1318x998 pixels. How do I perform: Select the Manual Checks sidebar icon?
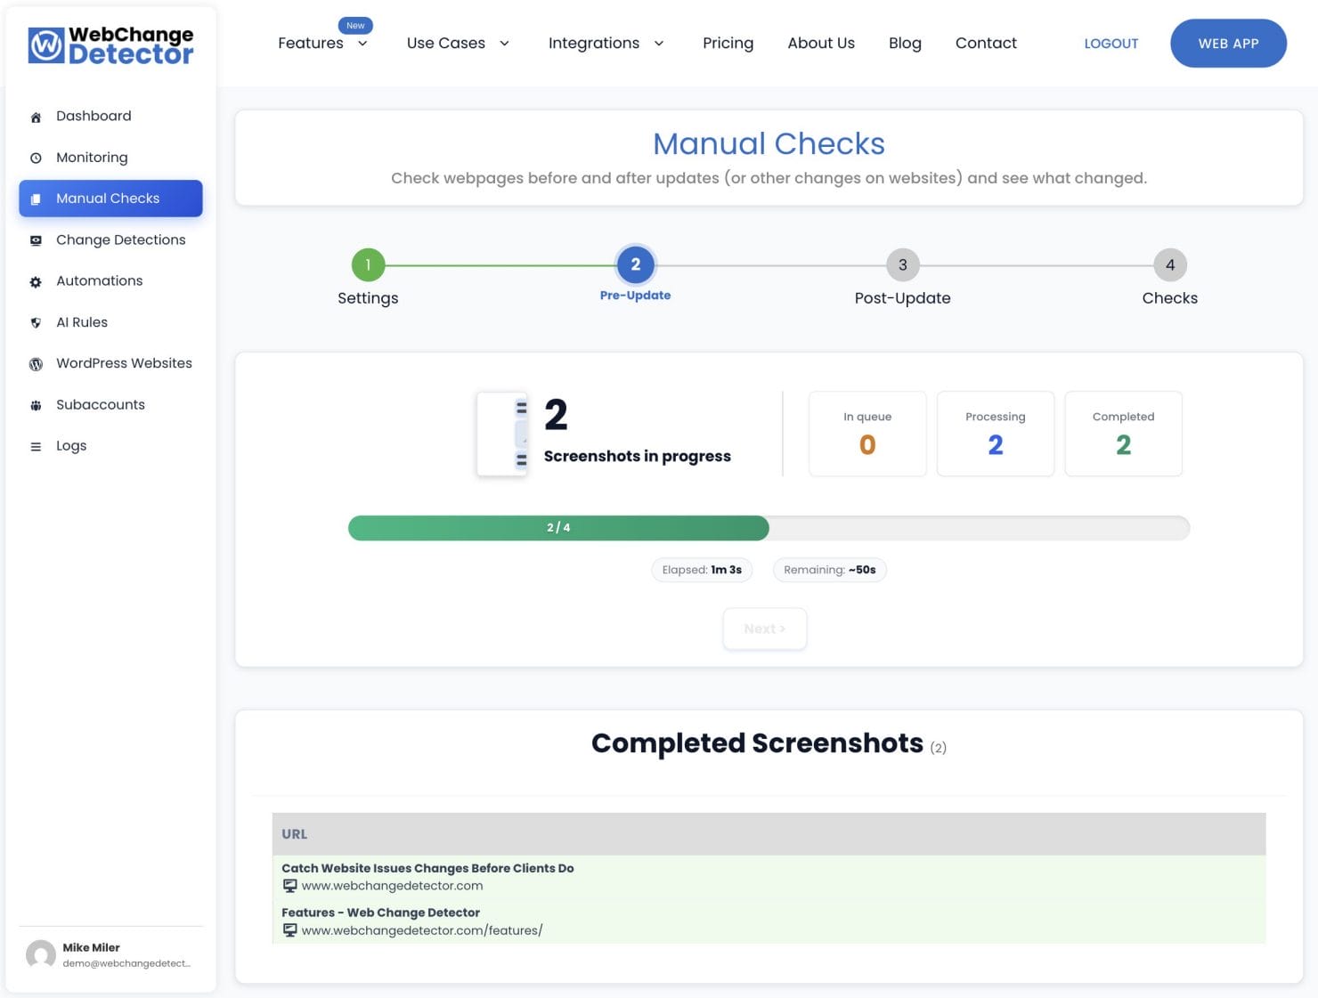(x=36, y=199)
